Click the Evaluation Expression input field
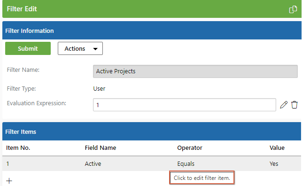Image resolution: width=302 pixels, height=186 pixels. (x=184, y=105)
